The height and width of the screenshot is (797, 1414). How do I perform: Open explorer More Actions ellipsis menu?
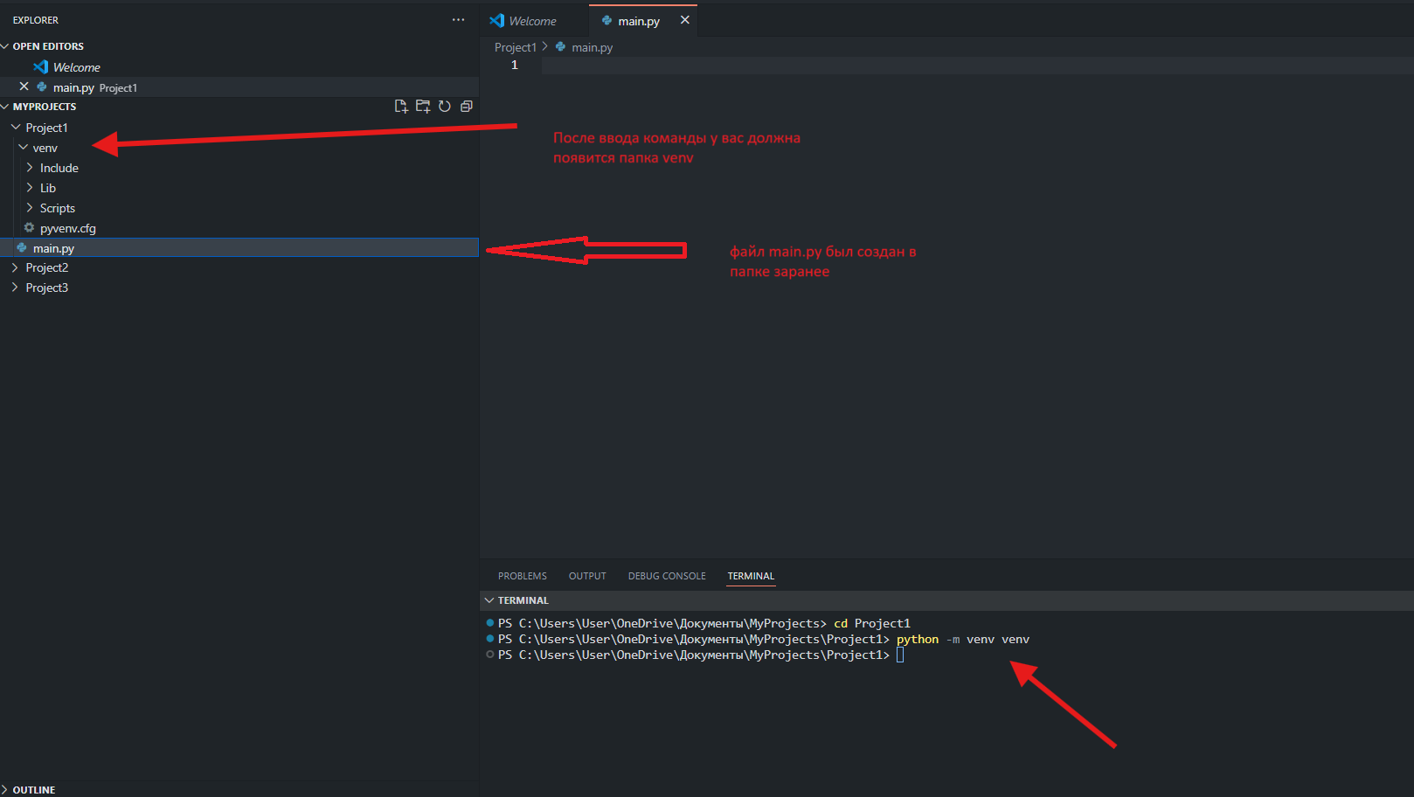click(x=458, y=20)
